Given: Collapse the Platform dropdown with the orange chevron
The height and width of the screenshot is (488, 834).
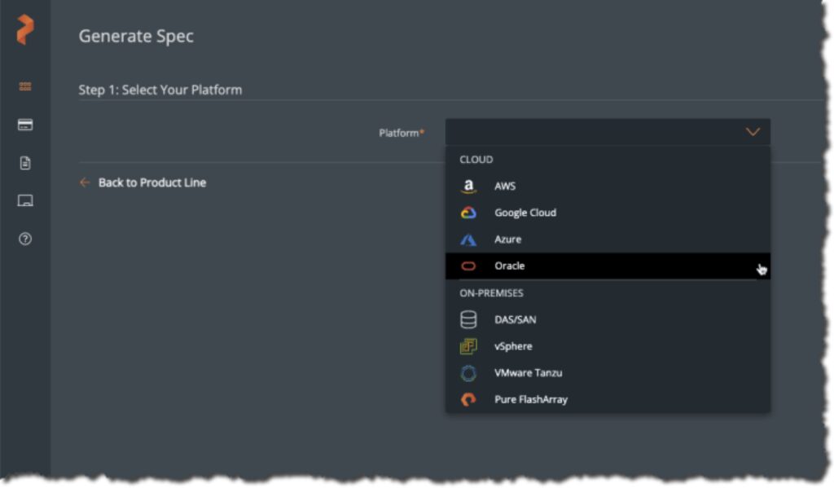Looking at the screenshot, I should pos(753,132).
